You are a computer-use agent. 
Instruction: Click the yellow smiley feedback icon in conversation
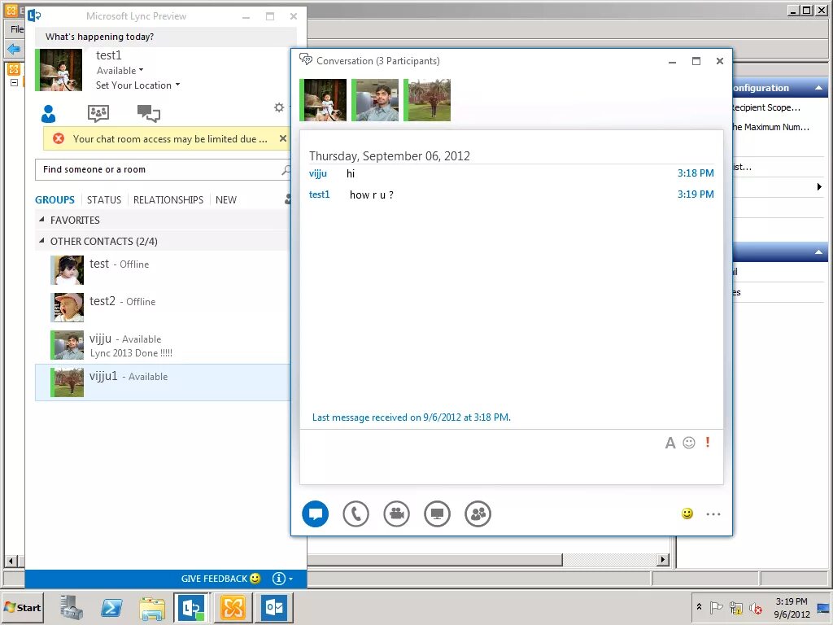point(687,514)
